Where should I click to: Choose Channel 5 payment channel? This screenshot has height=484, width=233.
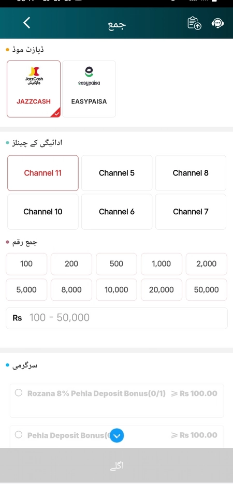click(116, 173)
